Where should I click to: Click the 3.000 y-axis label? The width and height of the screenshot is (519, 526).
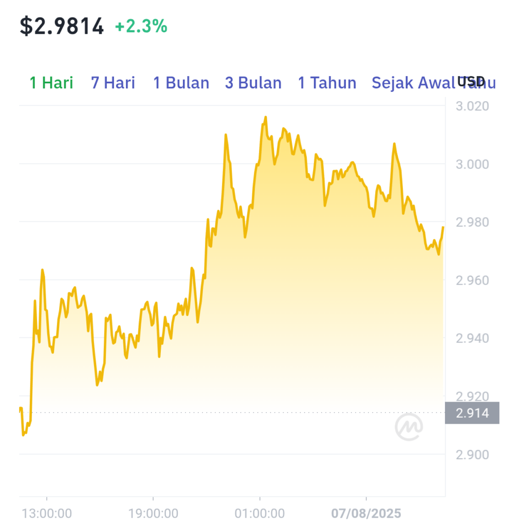tap(472, 164)
